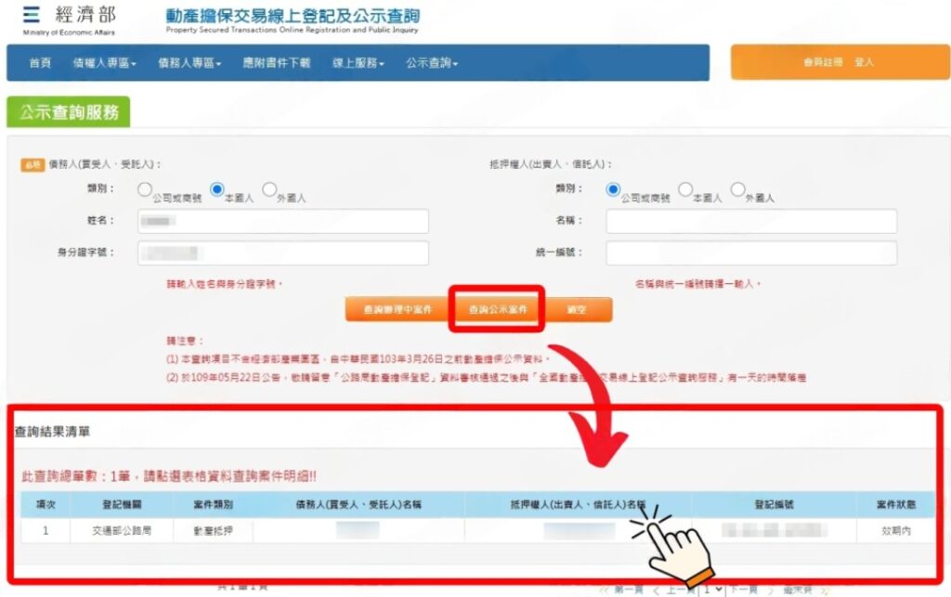Screen dimensions: 951x597
Task: Click the 效期內 status cell
Action: (x=896, y=530)
